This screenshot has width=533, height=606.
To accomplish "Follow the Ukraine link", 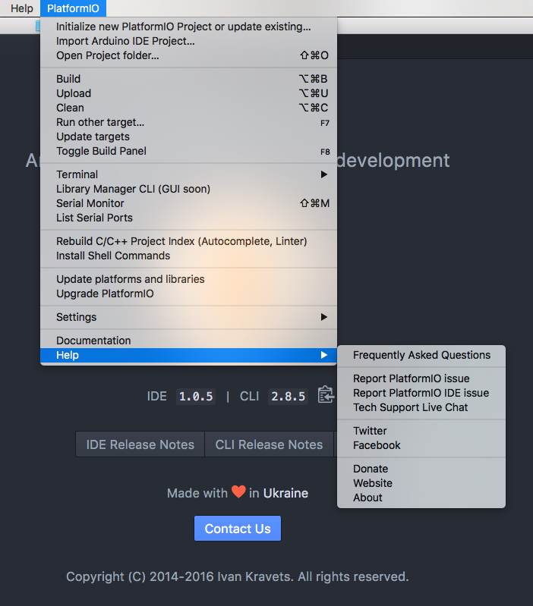I will click(285, 493).
